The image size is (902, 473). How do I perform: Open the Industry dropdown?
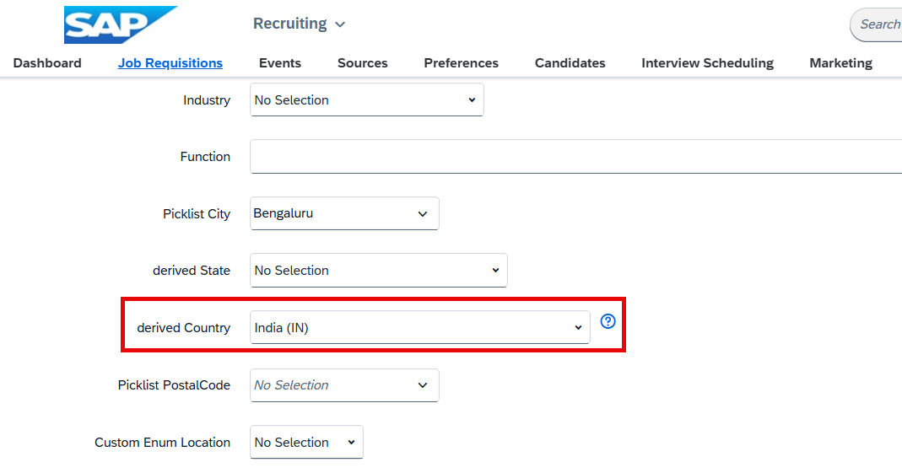coord(366,100)
